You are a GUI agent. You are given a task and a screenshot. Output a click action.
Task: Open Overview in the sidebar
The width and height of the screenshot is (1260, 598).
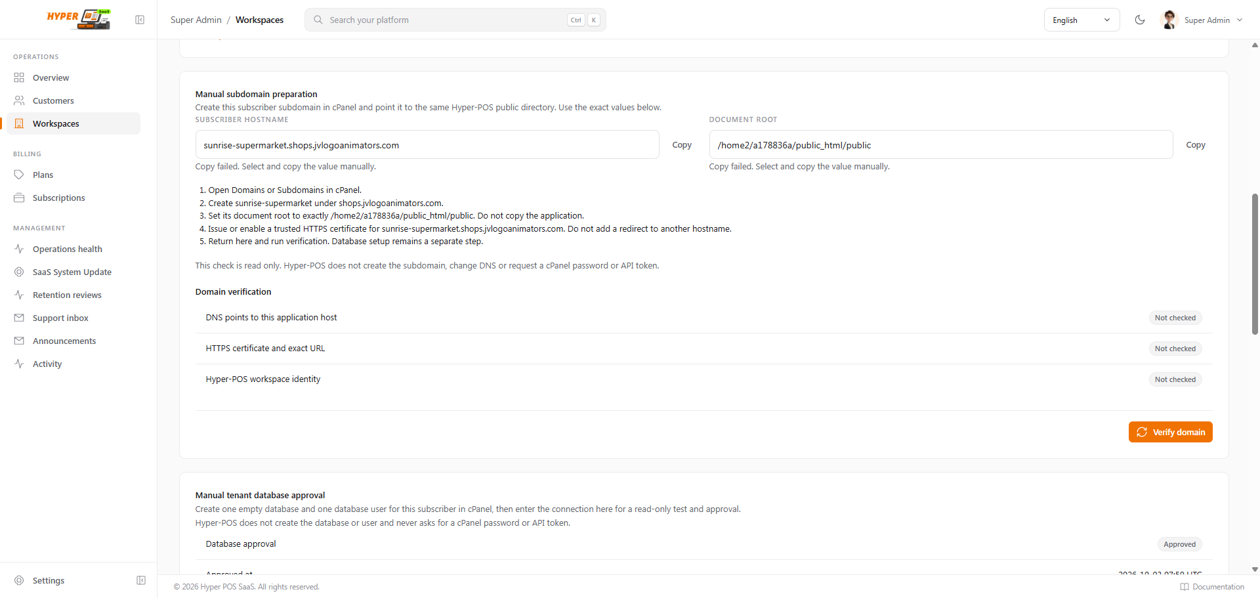coord(73,77)
